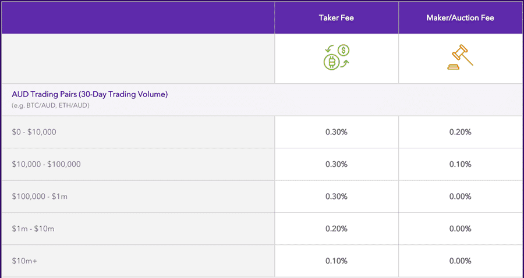
Task: Click the BTC/AUD, ETH/AUD example subtitle
Action: 50,105
